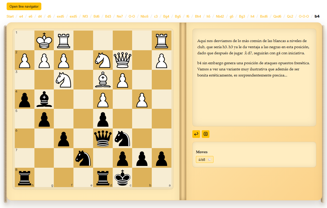Image resolution: width=327 pixels, height=208 pixels.
Task: Click the back arrow icon button
Action: point(196,134)
